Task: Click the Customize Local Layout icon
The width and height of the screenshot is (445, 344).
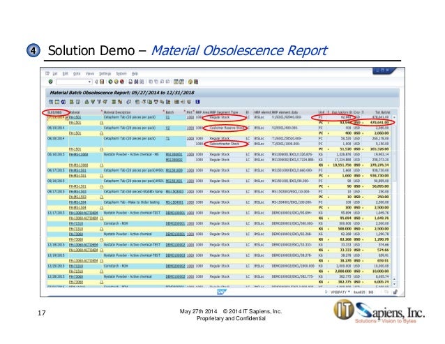Action: click(196, 82)
